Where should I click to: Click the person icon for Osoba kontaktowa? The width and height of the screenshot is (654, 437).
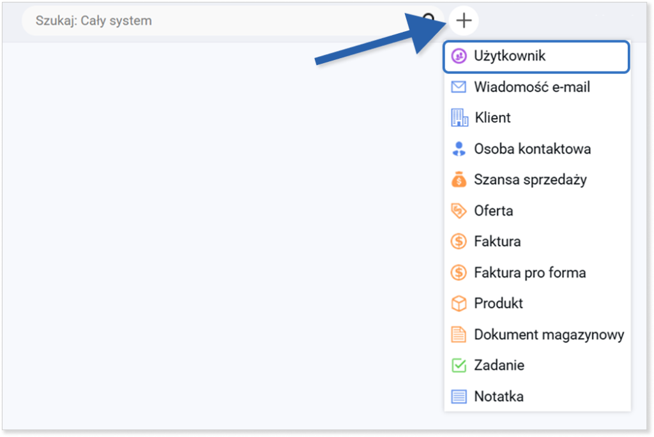(459, 149)
